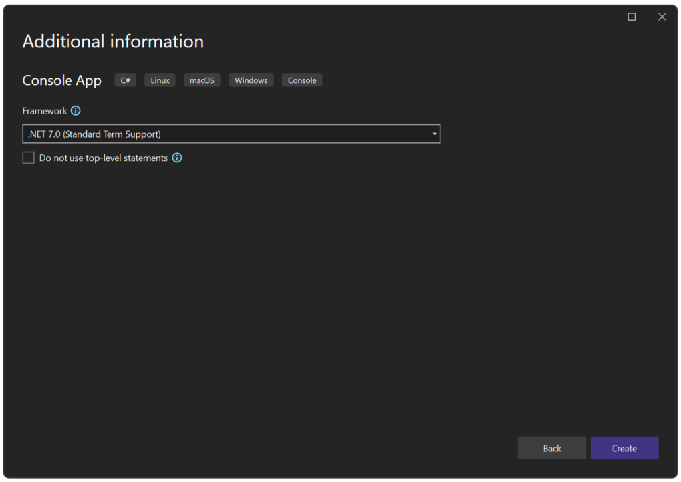Click the Windows platform tag
681x482 pixels.
pyautogui.click(x=251, y=80)
